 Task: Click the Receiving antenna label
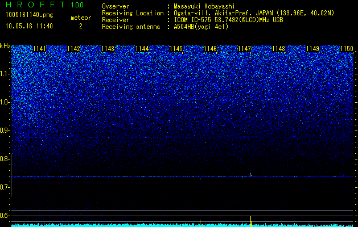coord(131,27)
